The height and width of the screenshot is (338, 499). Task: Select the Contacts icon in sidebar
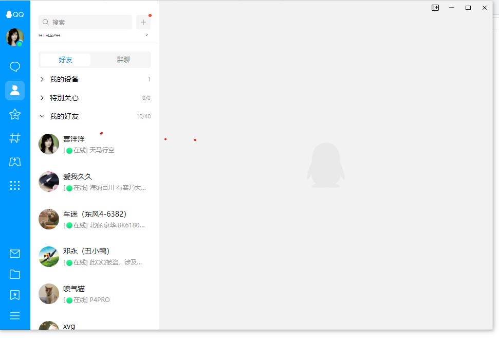[x=15, y=91]
